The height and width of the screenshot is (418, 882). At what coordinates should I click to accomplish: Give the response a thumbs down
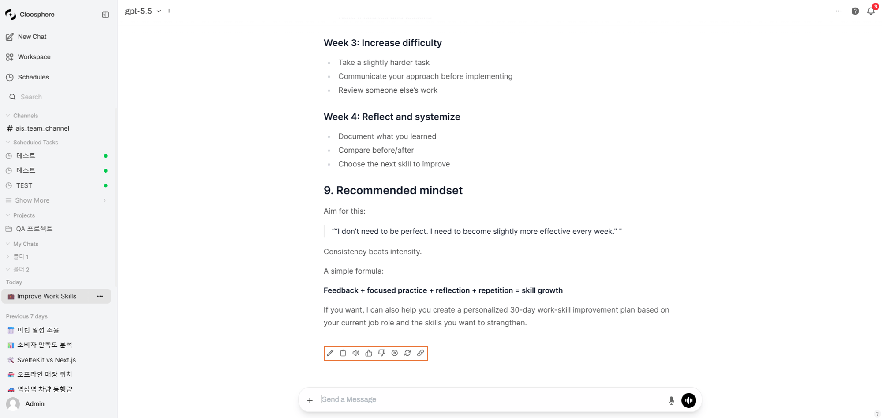pos(382,353)
